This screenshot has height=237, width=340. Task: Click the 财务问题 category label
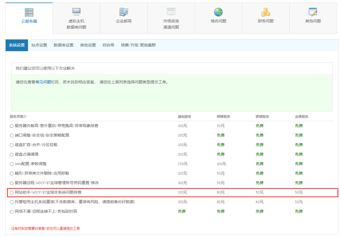(266, 21)
